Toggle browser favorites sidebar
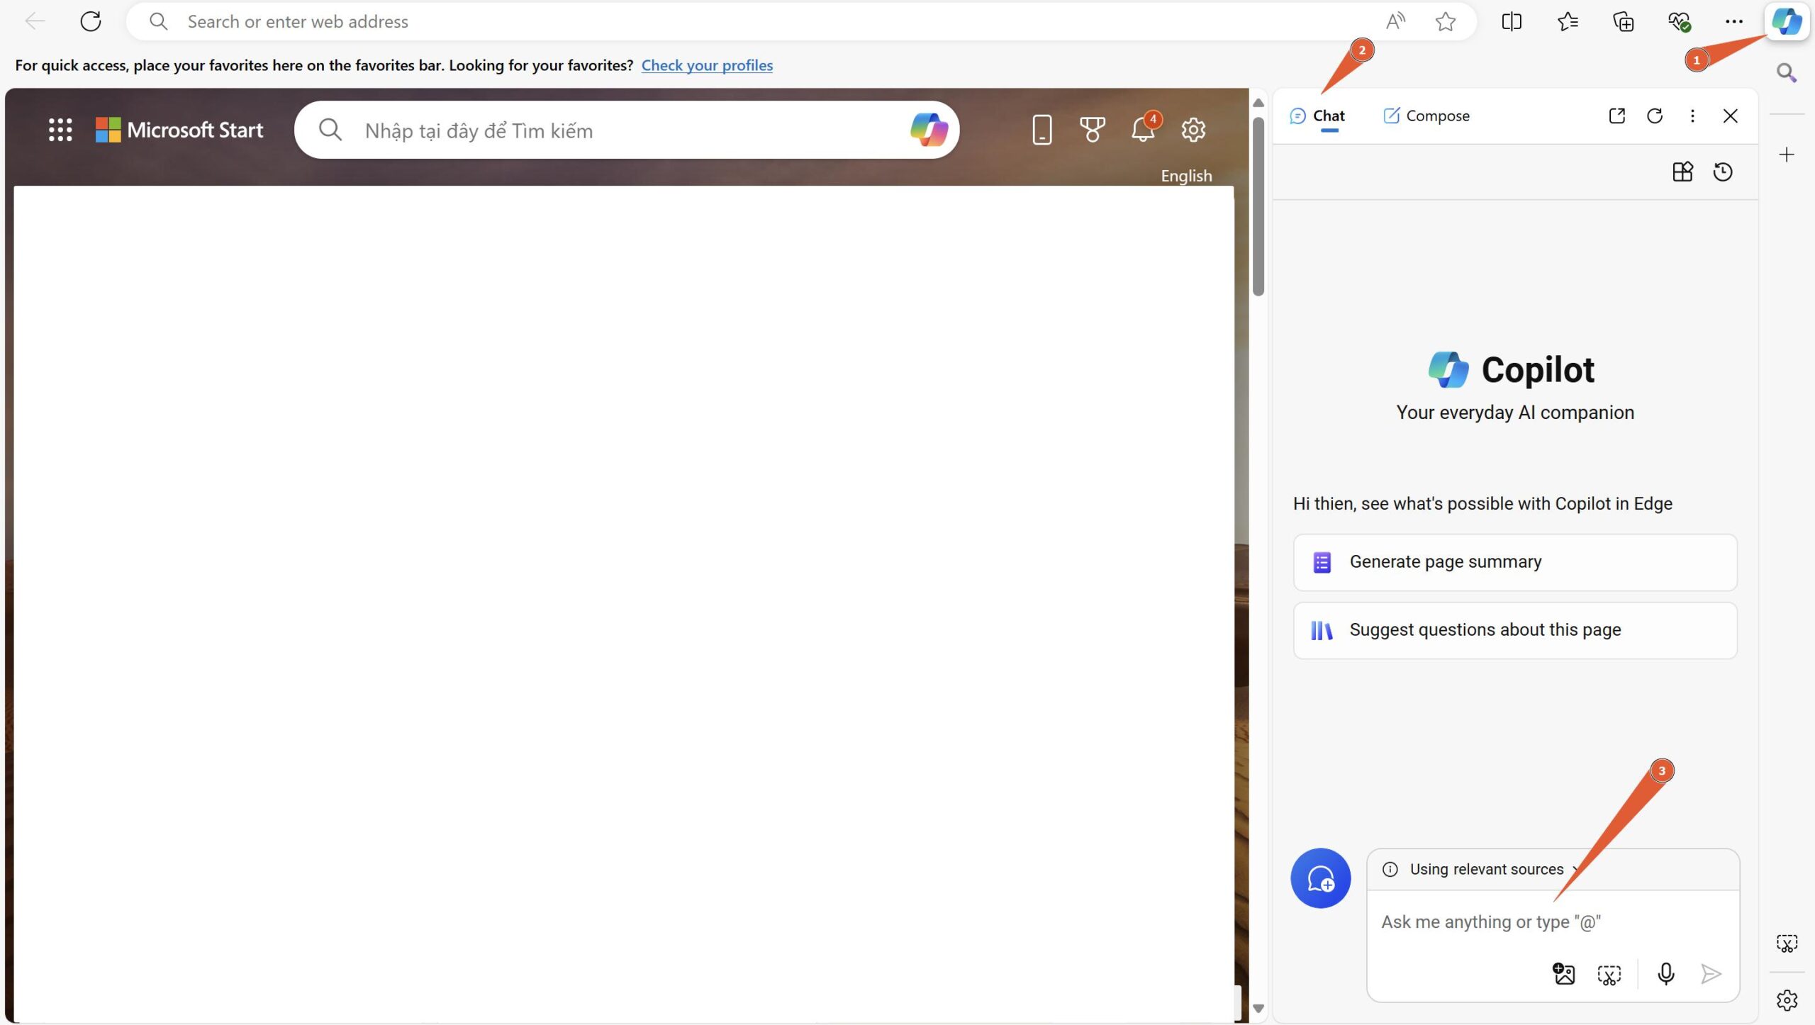Screen dimensions: 1815x1025 click(1567, 21)
